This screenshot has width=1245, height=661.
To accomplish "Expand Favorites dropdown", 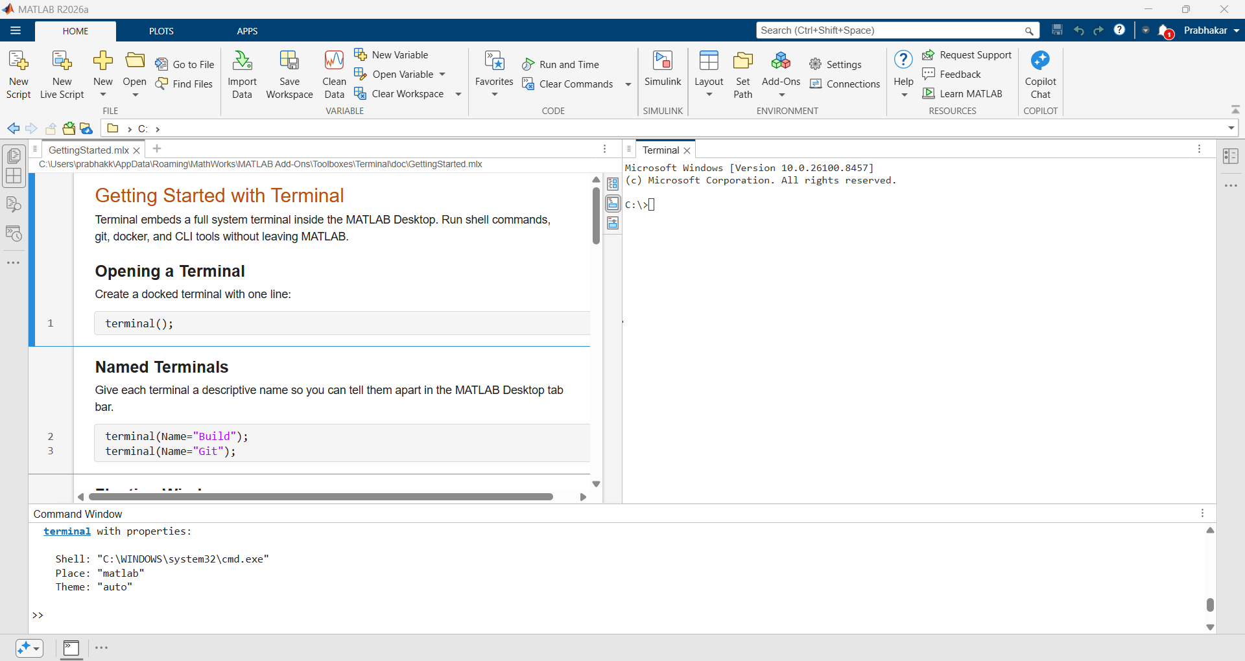I will point(494,95).
